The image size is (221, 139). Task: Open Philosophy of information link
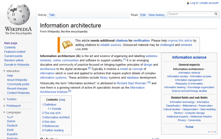189,84
